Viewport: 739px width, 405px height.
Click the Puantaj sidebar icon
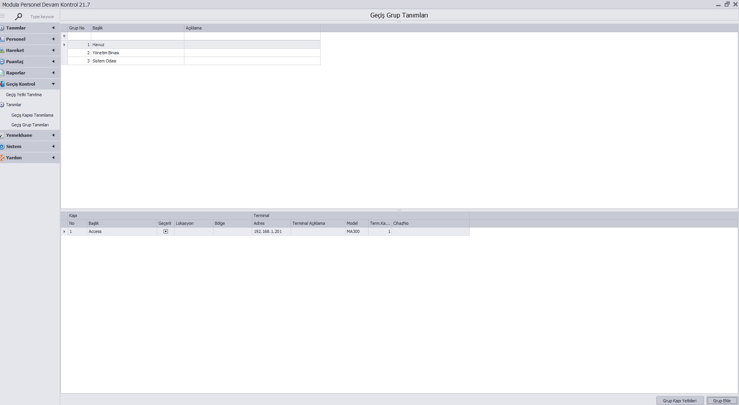2,62
